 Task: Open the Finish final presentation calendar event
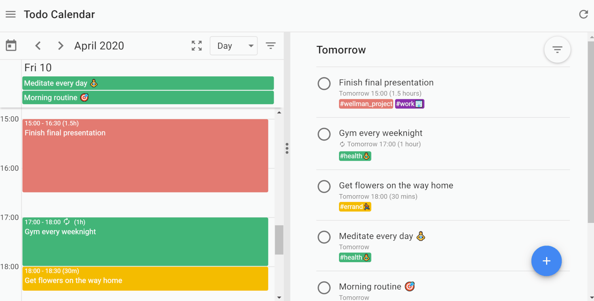[145, 156]
